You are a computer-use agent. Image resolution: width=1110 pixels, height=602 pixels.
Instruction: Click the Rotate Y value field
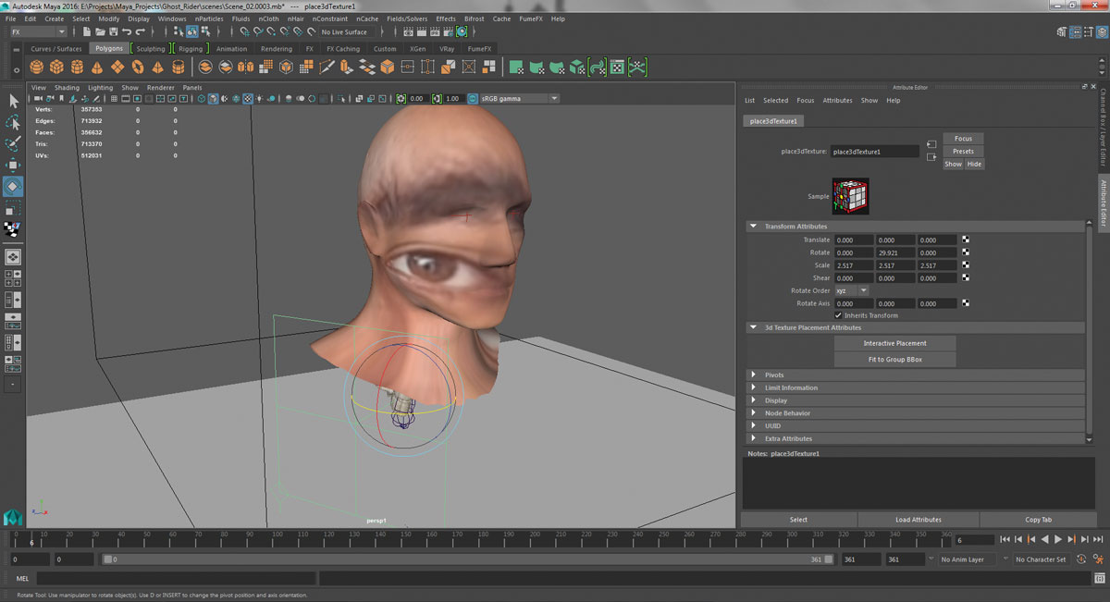point(894,252)
